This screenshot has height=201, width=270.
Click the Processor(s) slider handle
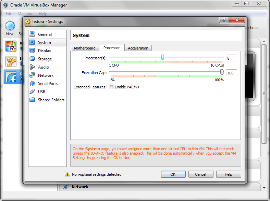[162, 57]
